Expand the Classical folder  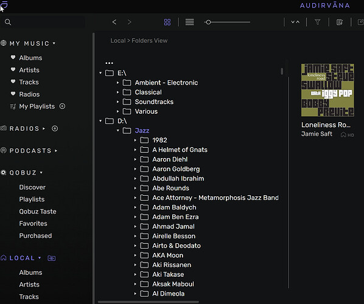[117, 92]
